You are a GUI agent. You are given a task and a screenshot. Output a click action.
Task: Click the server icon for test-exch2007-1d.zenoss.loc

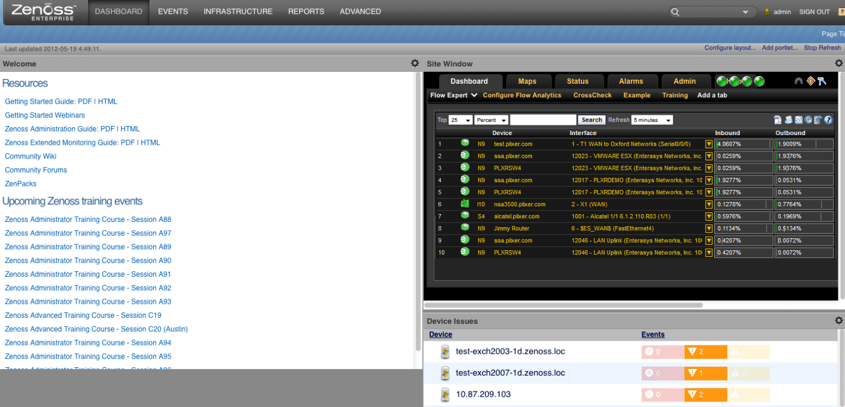(x=446, y=373)
